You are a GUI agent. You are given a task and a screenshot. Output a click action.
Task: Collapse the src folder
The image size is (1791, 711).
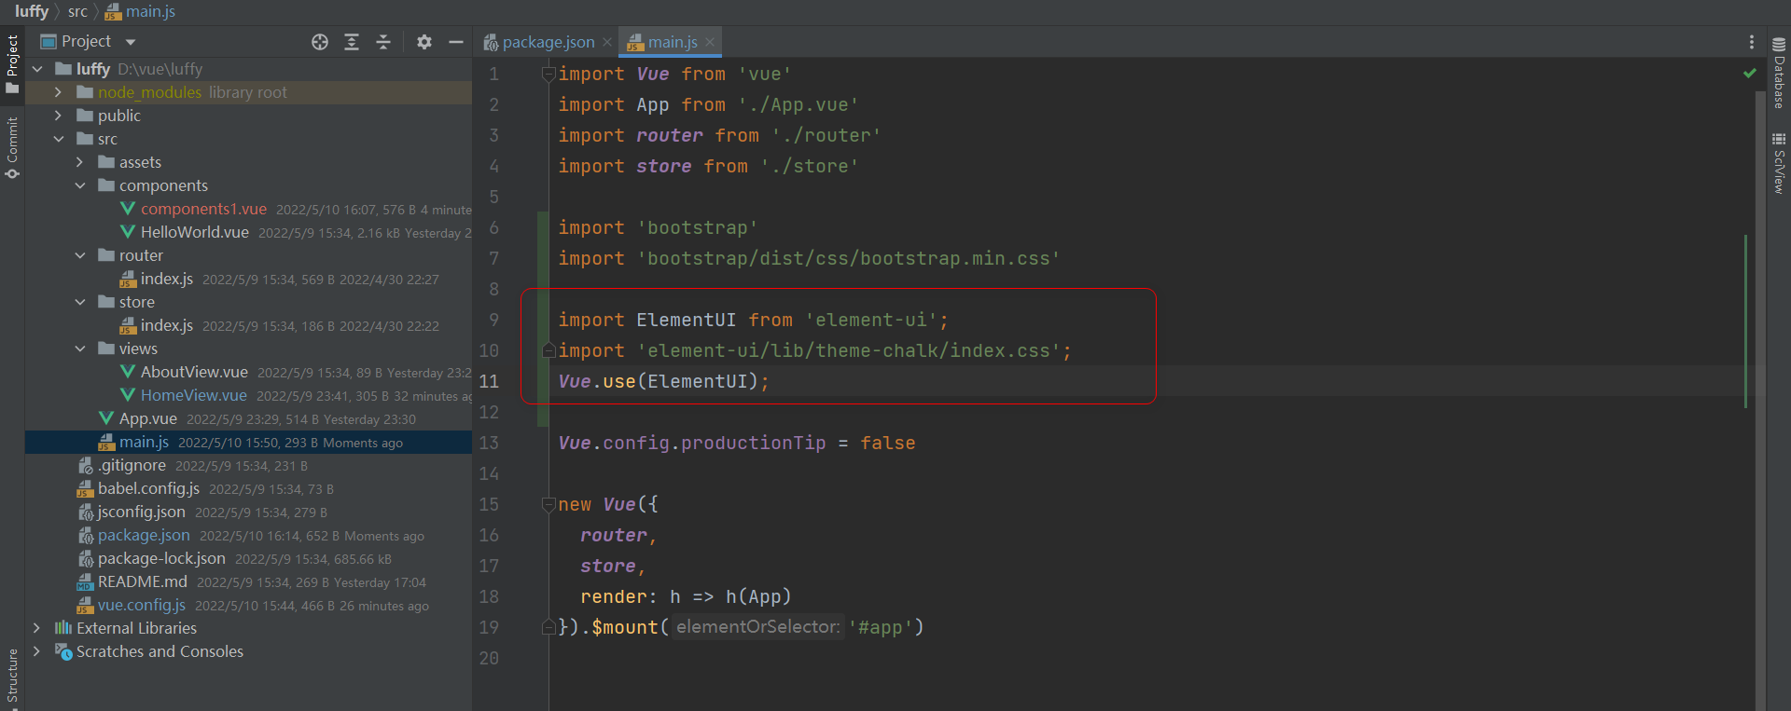58,139
